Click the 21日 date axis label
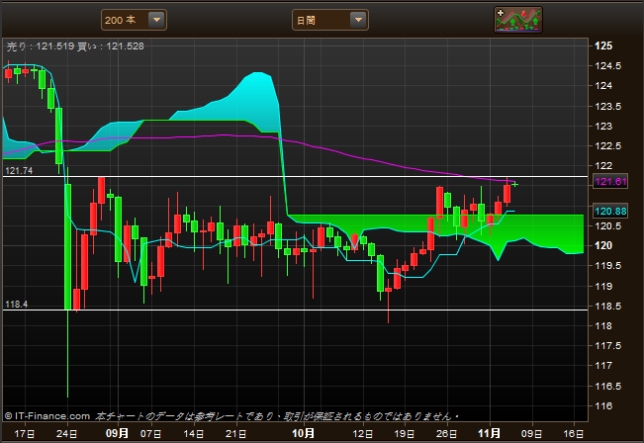Image resolution: width=644 pixels, height=443 pixels. click(x=236, y=433)
